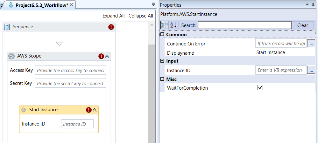This screenshot has height=143, width=318.
Task: Click the Secret Key field
Action: (70, 83)
